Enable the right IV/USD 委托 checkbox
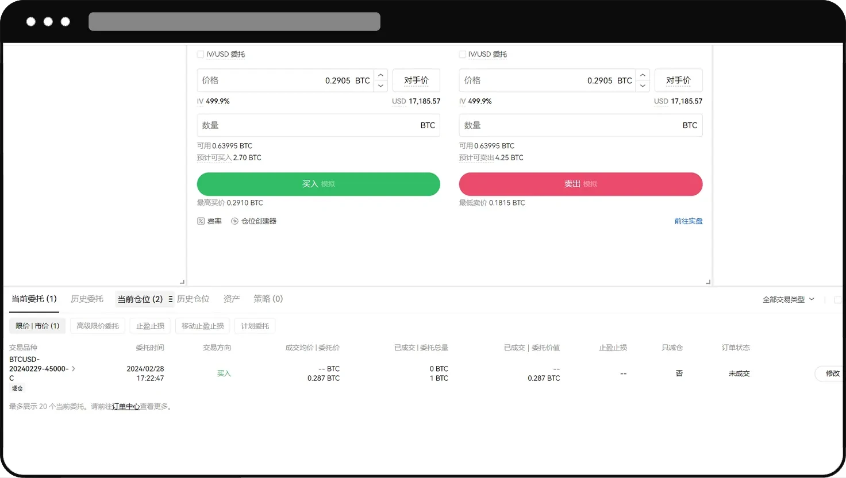Screen dimensions: 846x478 (462, 54)
